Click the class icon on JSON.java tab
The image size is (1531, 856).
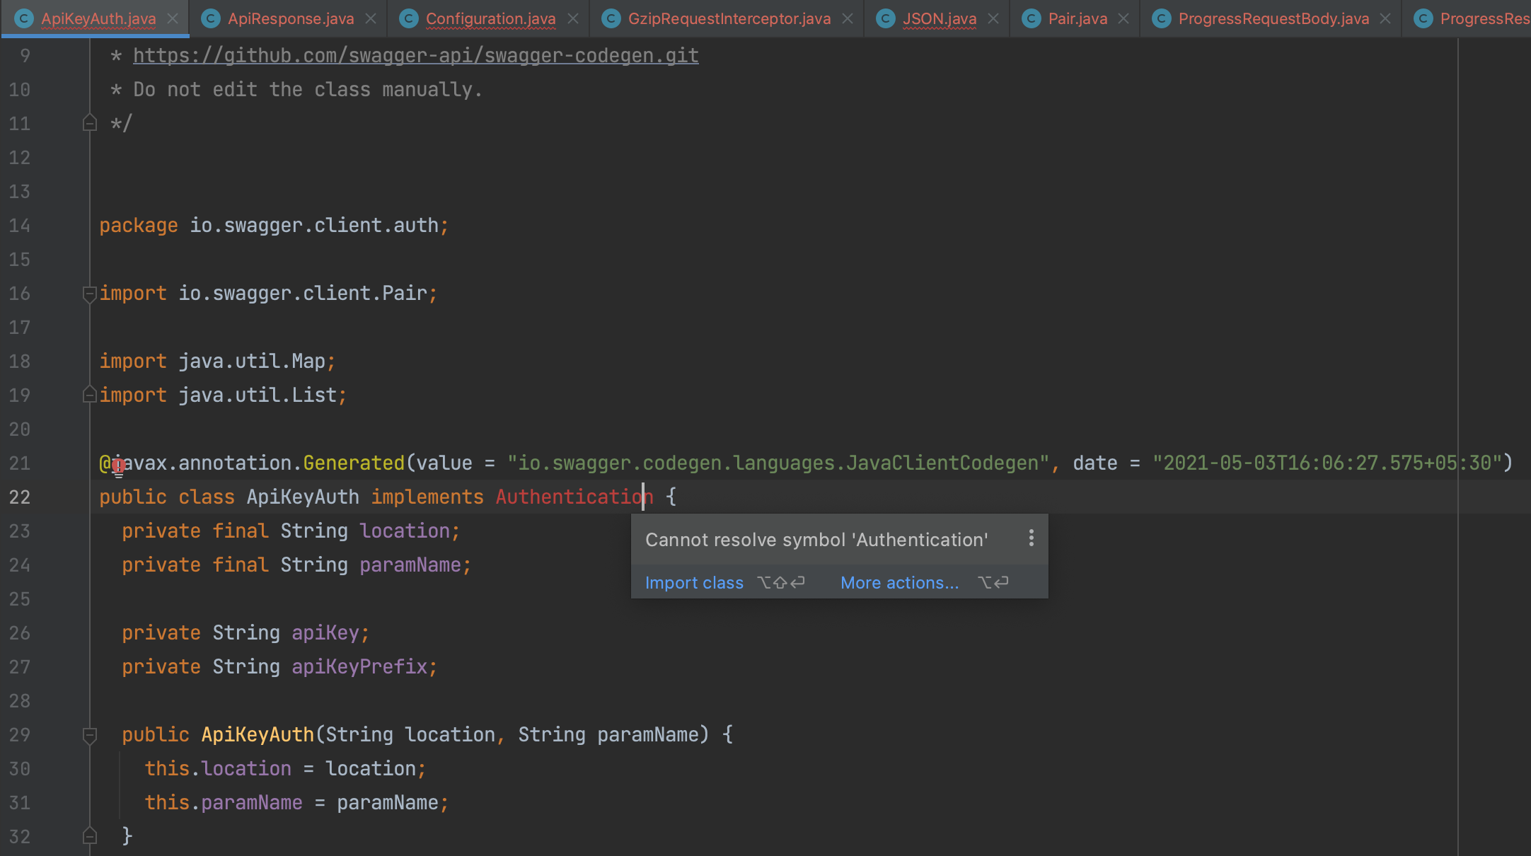click(886, 18)
